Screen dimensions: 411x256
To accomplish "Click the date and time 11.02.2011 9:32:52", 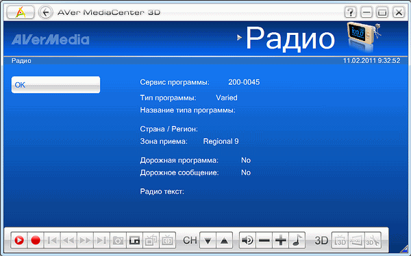I will [x=372, y=61].
